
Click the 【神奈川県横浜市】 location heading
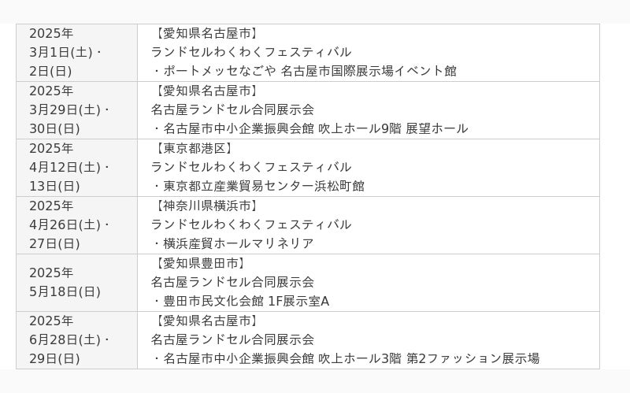coord(206,206)
